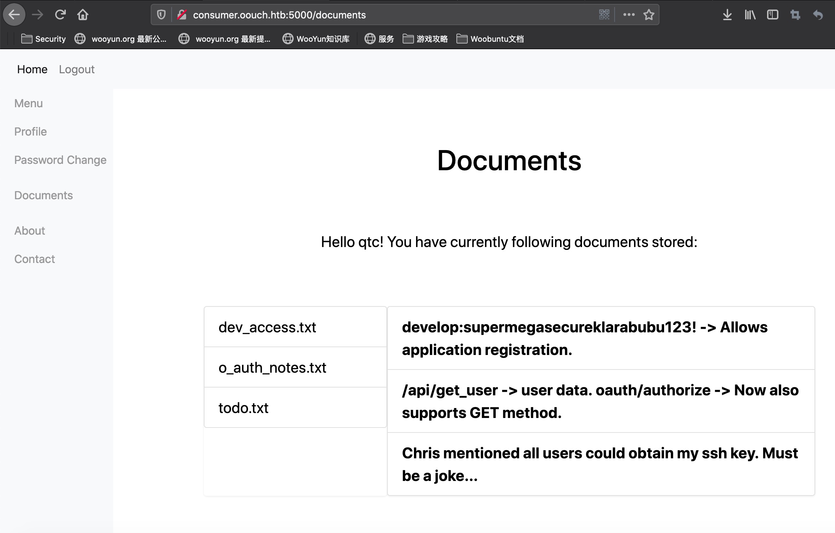Screen dimensions: 835x533
Task: Click the insecure connection lock icon
Action: (182, 15)
